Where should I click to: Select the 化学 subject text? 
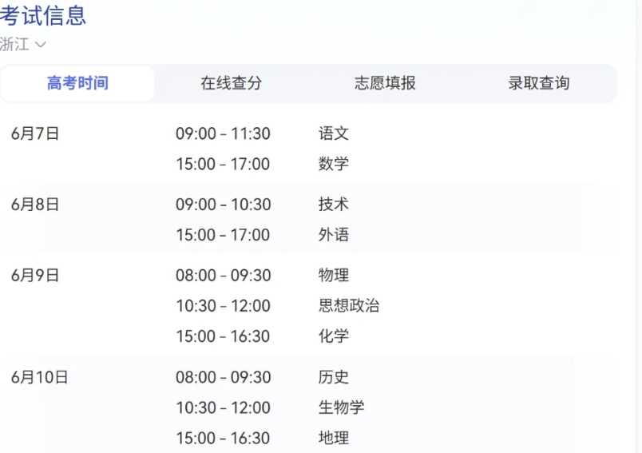click(x=334, y=336)
